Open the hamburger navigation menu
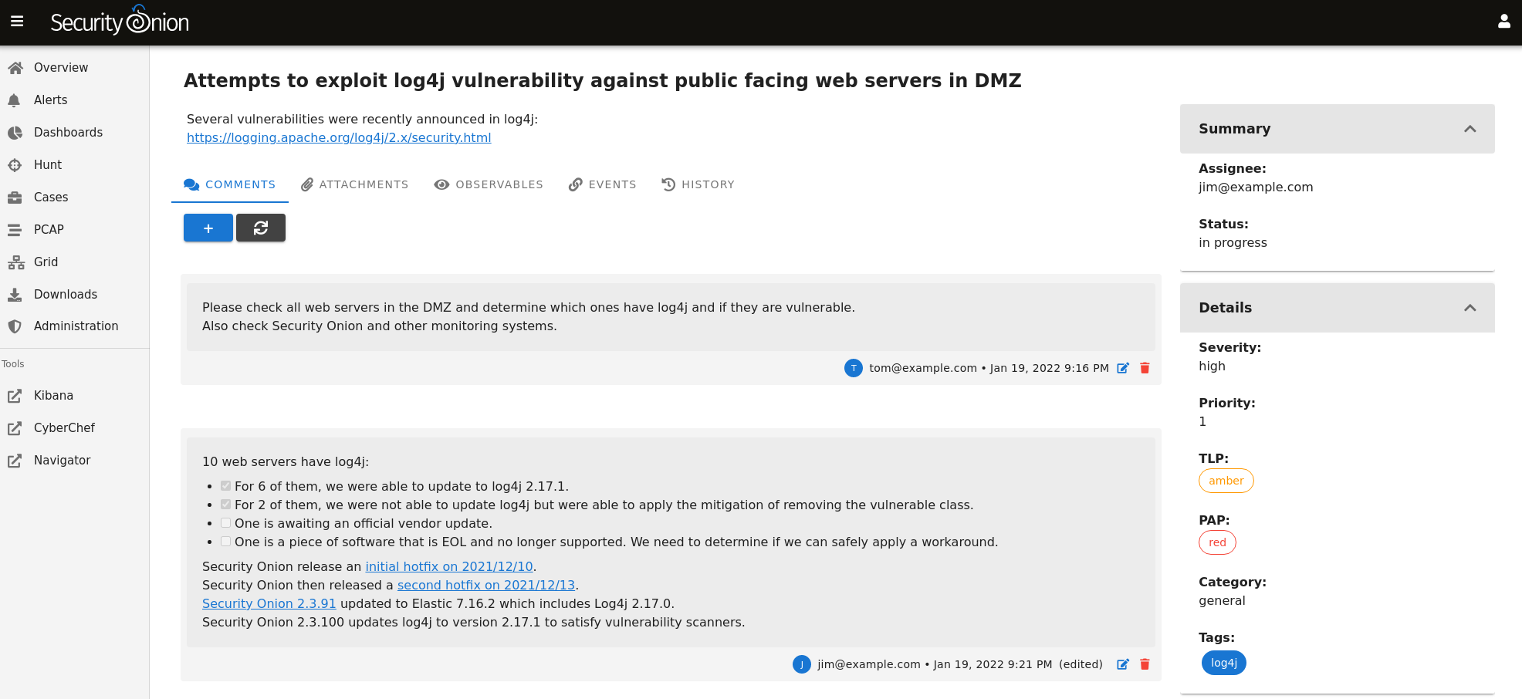This screenshot has height=699, width=1522. coord(17,22)
